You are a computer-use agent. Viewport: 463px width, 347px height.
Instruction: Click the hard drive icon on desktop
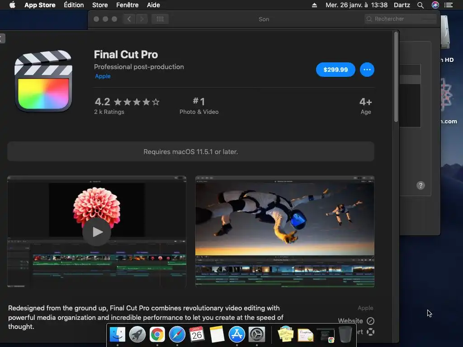pos(445,32)
